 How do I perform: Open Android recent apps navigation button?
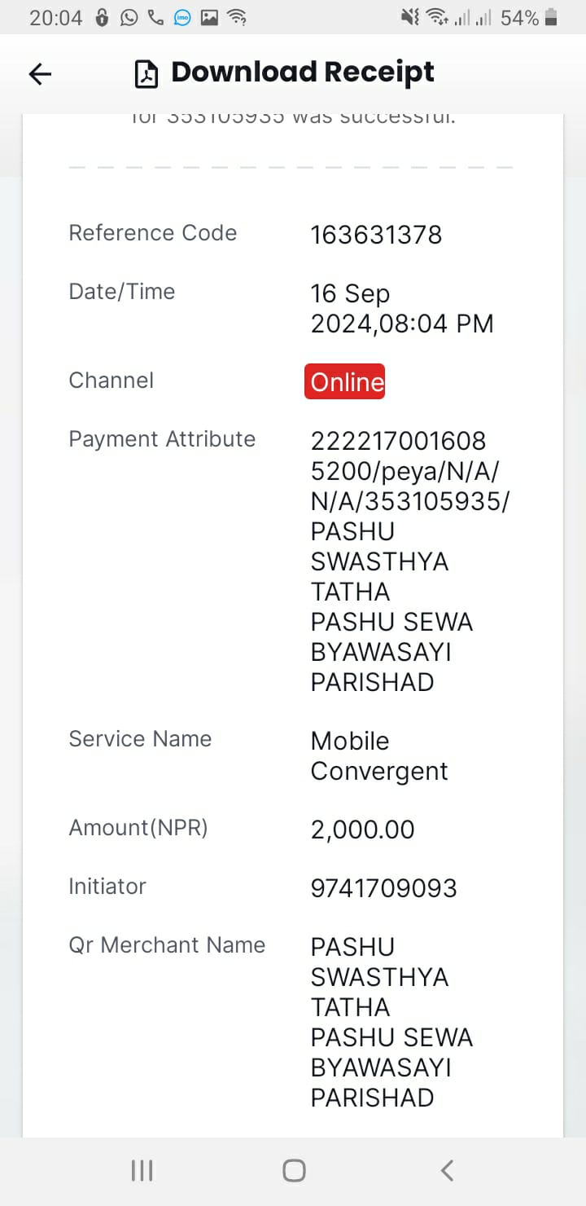click(x=142, y=1171)
